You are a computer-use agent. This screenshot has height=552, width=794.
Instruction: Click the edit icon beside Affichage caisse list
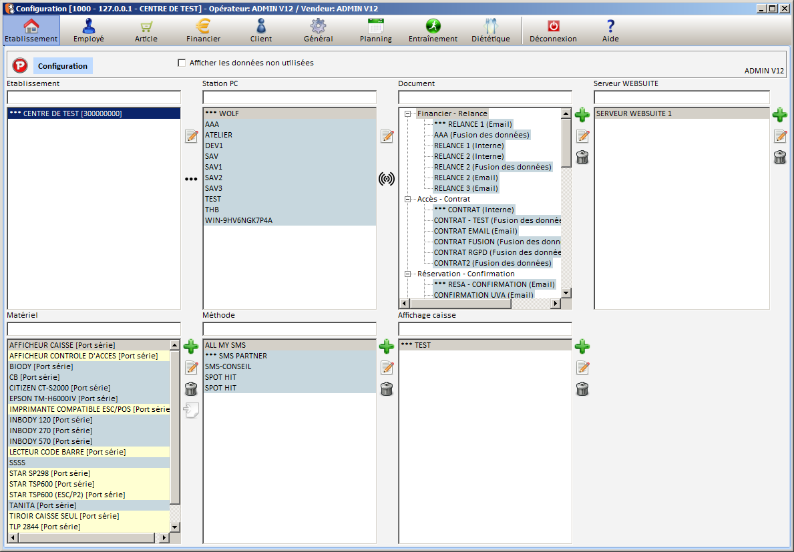pyautogui.click(x=582, y=368)
